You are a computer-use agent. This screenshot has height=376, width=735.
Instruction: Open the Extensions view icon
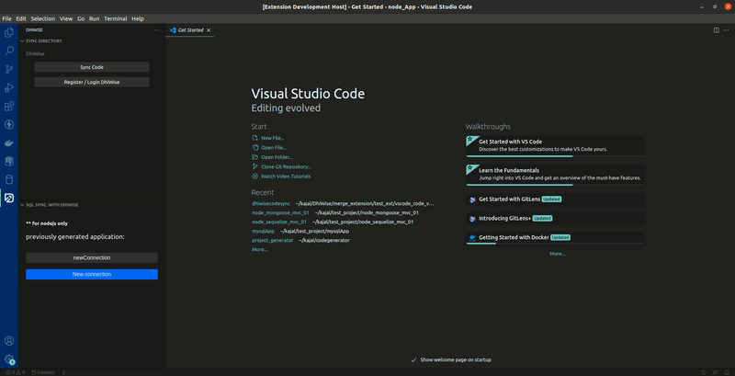pos(9,107)
